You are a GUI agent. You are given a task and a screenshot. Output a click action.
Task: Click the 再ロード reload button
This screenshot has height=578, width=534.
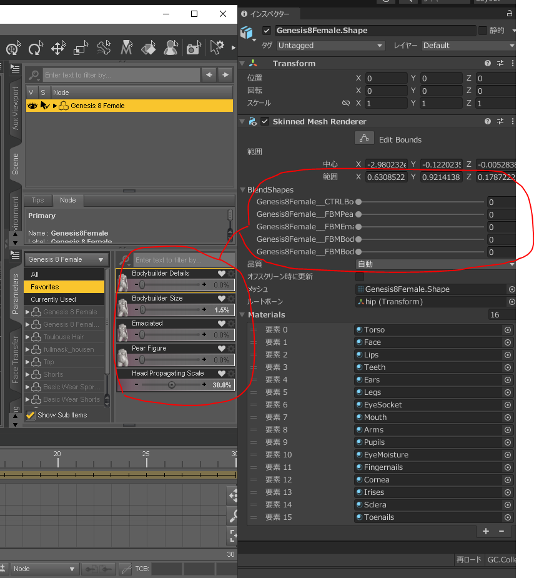[469, 560]
